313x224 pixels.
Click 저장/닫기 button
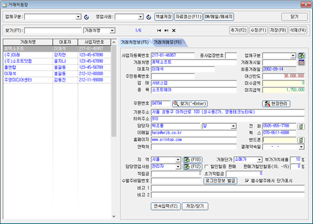click(x=195, y=206)
